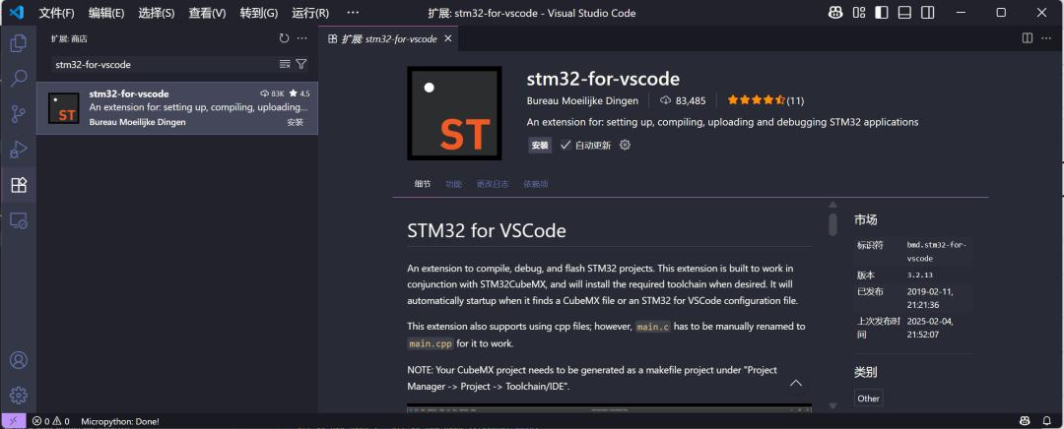Image resolution: width=1064 pixels, height=429 pixels.
Task: Open editor more actions menu
Action: click(1045, 38)
